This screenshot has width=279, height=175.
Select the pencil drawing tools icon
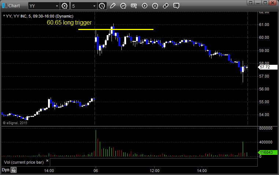coord(113,6)
